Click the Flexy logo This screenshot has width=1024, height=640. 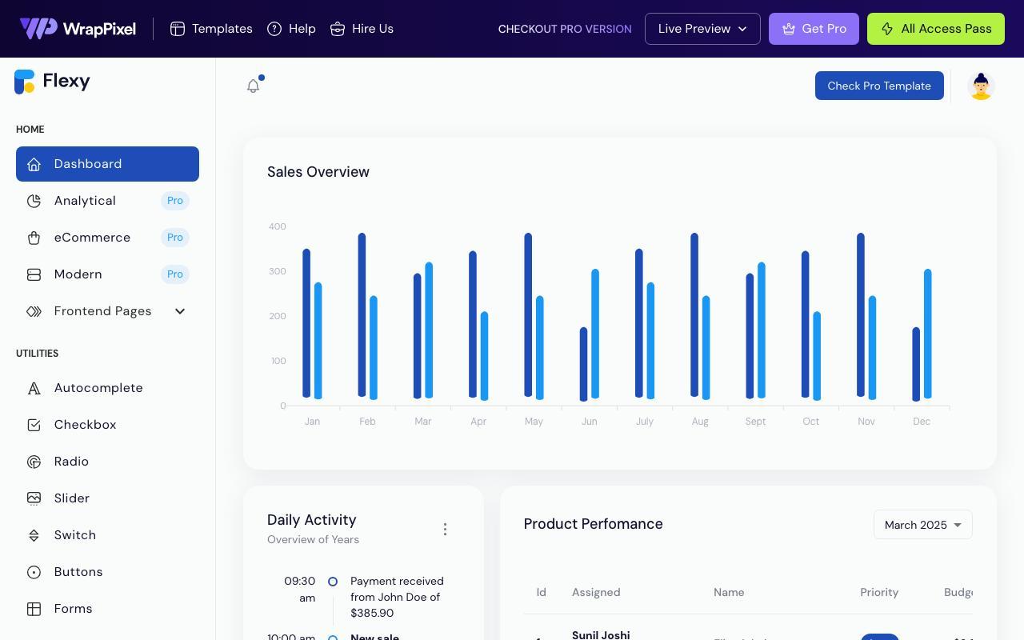click(52, 82)
